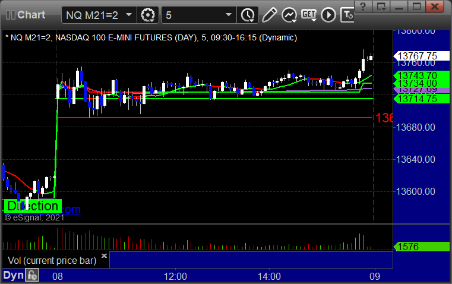
Task: Open the time template clock icon
Action: 248,15
